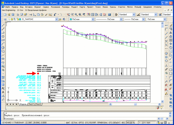Click the Undo arrow icon

(55, 15)
